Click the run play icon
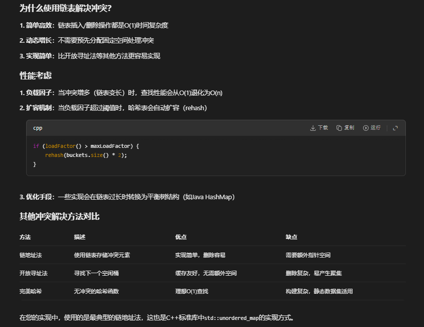 click(366, 128)
